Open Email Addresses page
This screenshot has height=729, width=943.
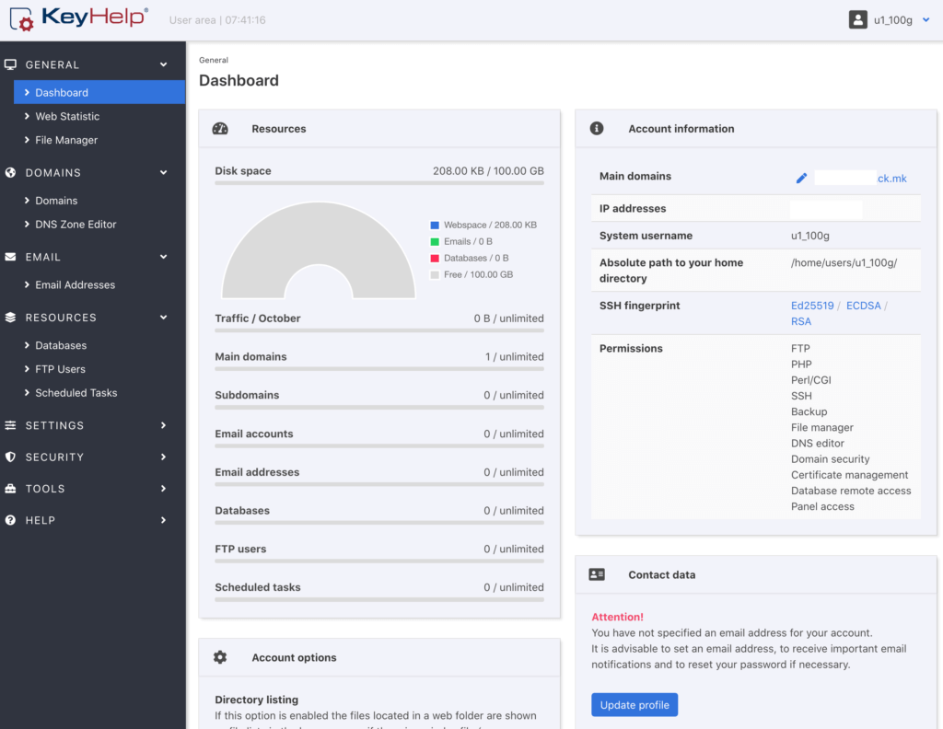[75, 284]
